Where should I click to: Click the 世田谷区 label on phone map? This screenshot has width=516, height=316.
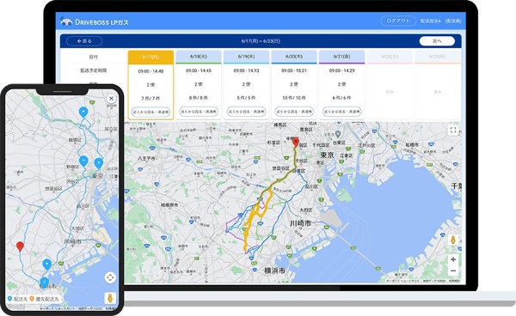(x=53, y=189)
